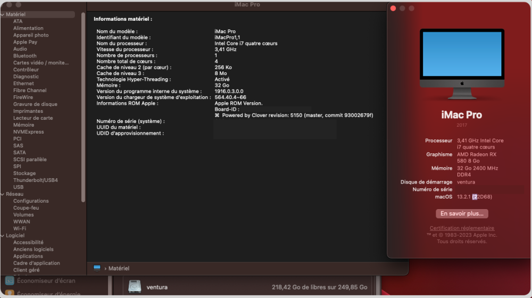Select Cadre d'application in sidebar
Viewport: 532px width, 298px height.
click(x=36, y=263)
